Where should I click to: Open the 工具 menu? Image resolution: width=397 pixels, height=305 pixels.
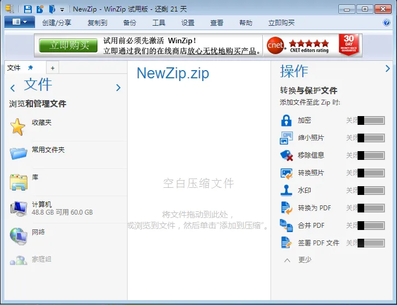(159, 23)
